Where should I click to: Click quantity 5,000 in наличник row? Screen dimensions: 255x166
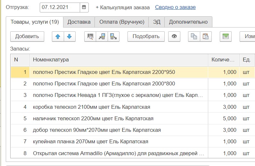click(224, 118)
